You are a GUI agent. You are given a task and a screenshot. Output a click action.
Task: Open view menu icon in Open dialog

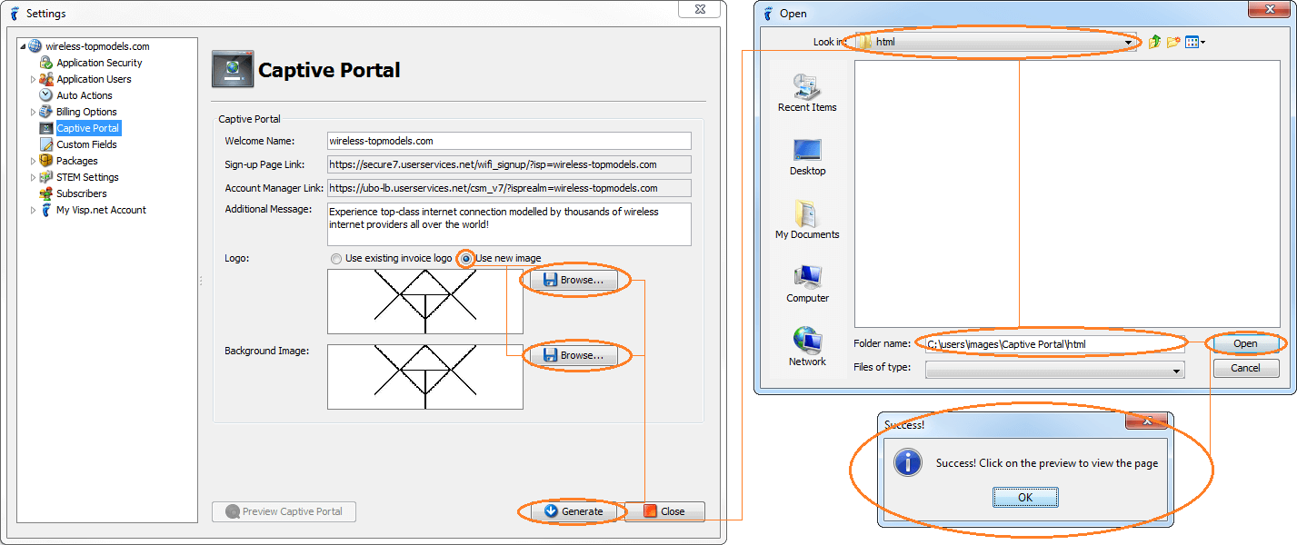1192,42
